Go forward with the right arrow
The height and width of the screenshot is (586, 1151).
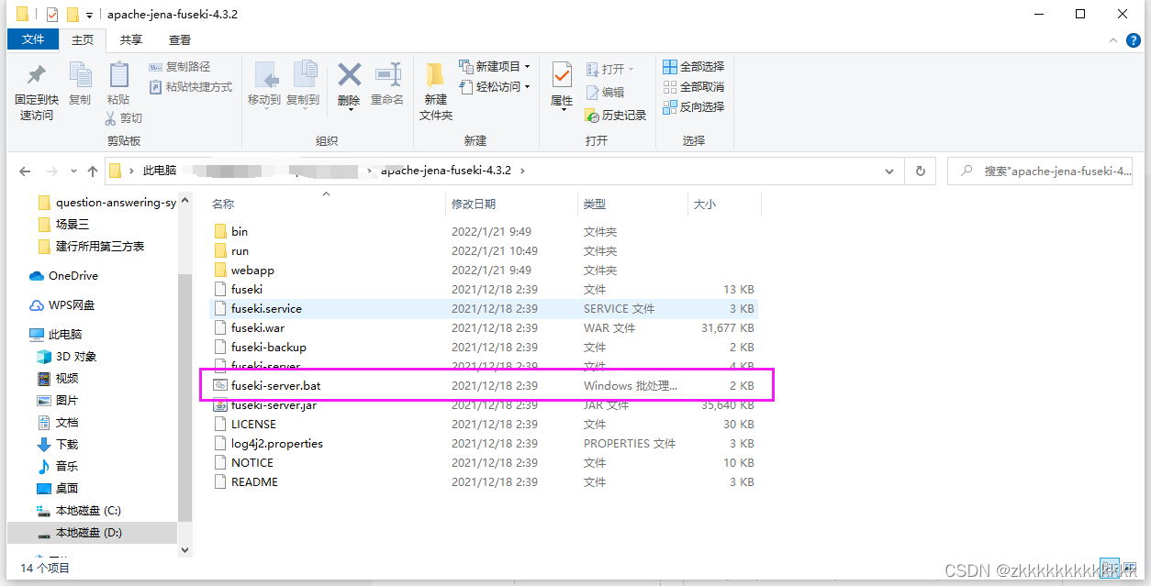[x=51, y=171]
